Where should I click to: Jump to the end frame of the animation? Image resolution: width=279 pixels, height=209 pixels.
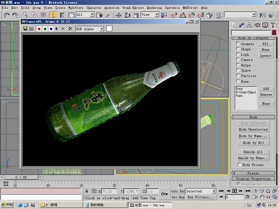point(248,191)
